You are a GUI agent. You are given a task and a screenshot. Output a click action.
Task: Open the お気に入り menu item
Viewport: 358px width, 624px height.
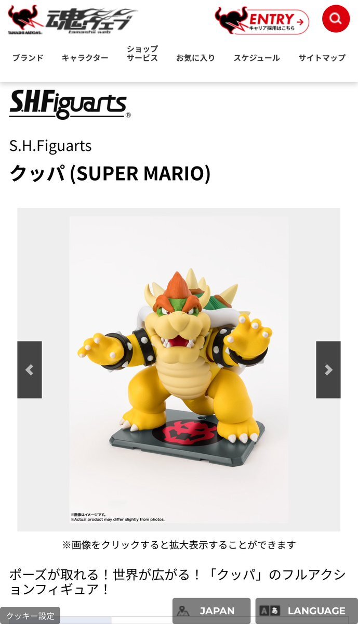coord(195,58)
